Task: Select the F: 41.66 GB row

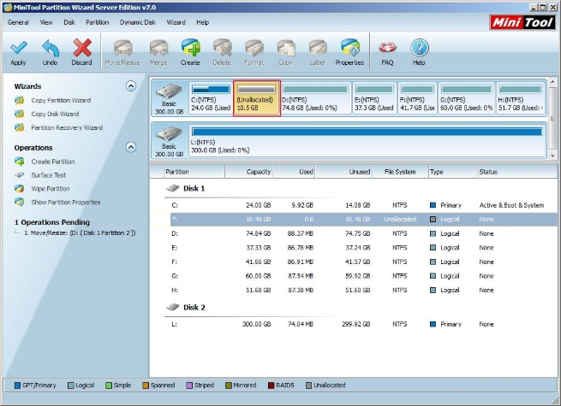Action: tap(363, 262)
